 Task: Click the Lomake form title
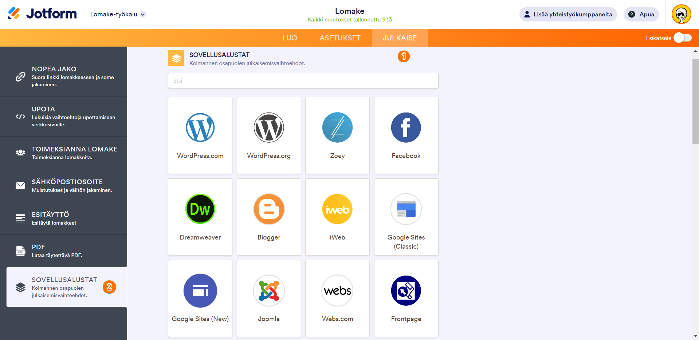[x=350, y=11]
